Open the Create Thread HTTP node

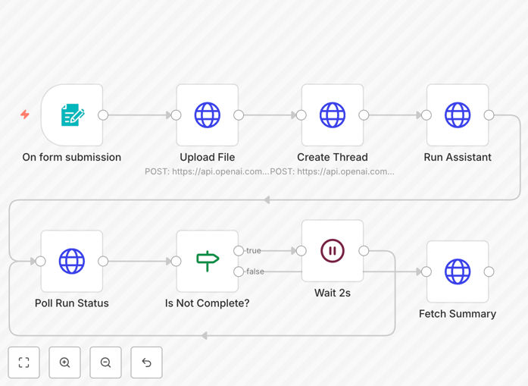(333, 115)
